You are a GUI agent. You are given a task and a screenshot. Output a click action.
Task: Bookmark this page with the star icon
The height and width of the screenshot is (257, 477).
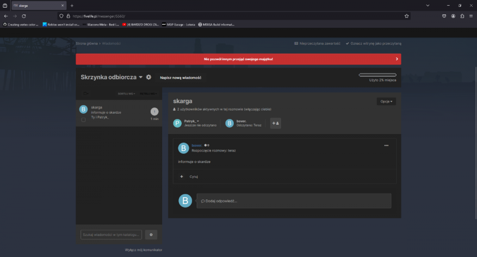[x=406, y=16]
